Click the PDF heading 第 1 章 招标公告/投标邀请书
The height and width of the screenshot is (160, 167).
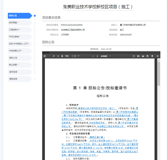(x=100, y=88)
